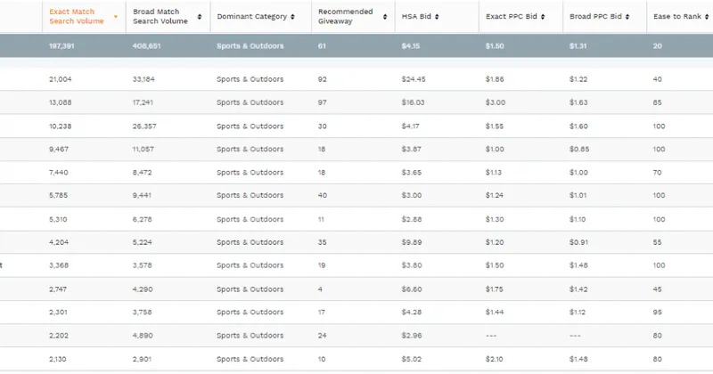Viewport: 713px width, 374px height.
Task: Click exact volume cell 9,467
Action: pyautogui.click(x=59, y=149)
